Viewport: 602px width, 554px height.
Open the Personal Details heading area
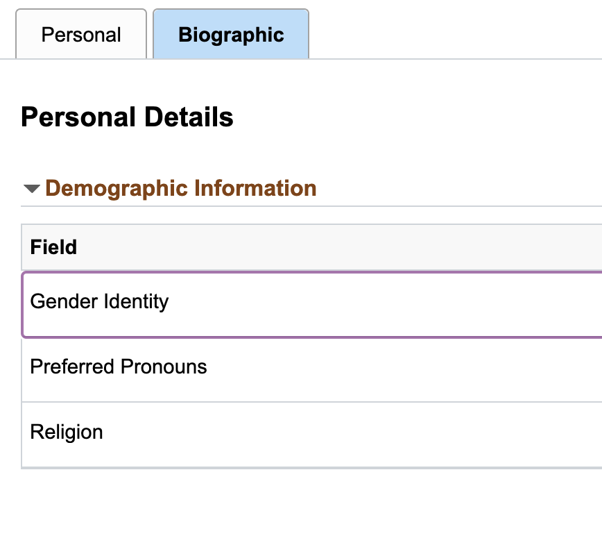pyautogui.click(x=127, y=117)
